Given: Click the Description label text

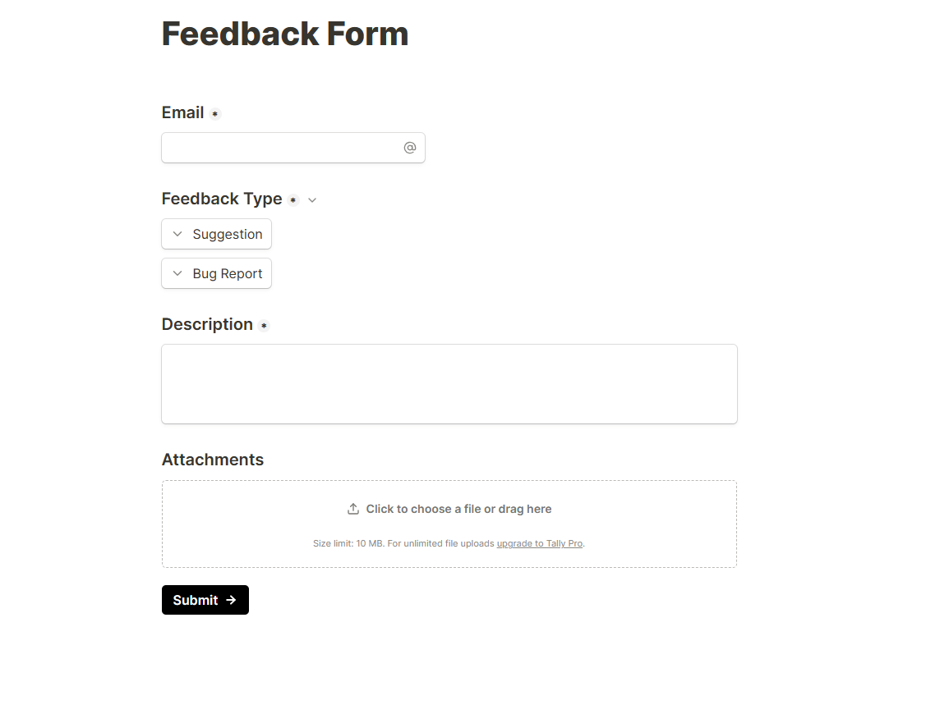Looking at the screenshot, I should pyautogui.click(x=207, y=324).
